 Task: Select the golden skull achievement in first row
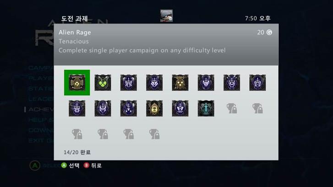pyautogui.click(x=180, y=83)
